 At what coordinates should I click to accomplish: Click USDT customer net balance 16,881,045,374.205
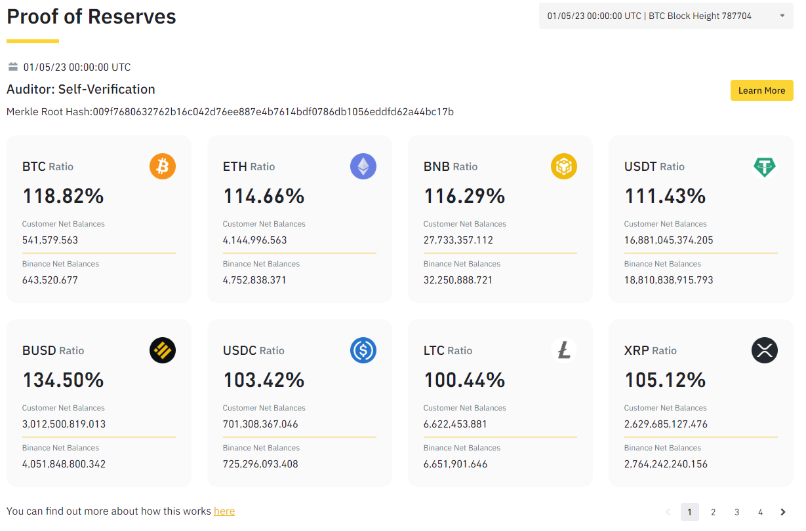669,240
